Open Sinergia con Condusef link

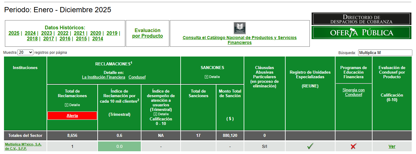tap(354, 92)
